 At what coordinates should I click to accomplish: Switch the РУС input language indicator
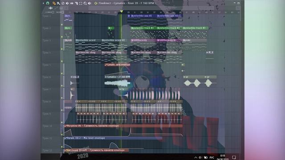tap(212, 158)
